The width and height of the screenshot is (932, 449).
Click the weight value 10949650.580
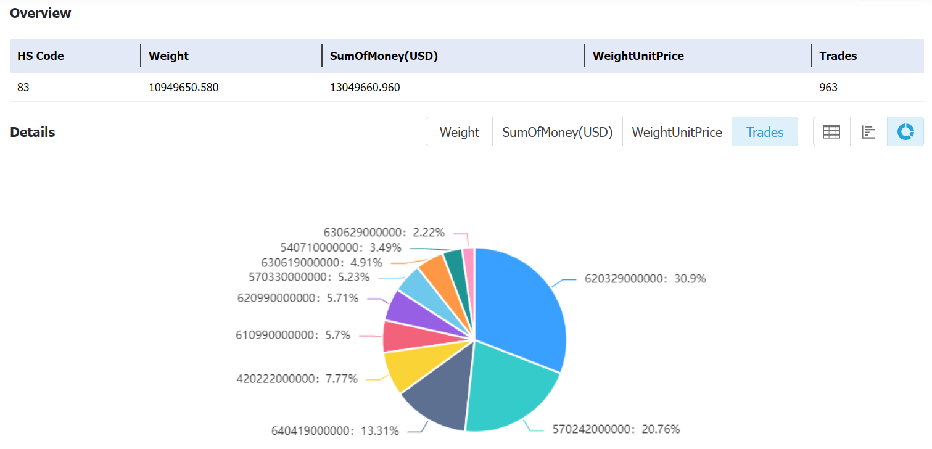tap(184, 88)
